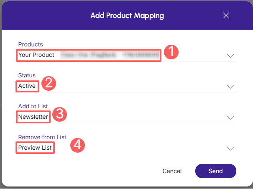Expand the Products dropdown chevron
The width and height of the screenshot is (253, 189).
(230, 56)
